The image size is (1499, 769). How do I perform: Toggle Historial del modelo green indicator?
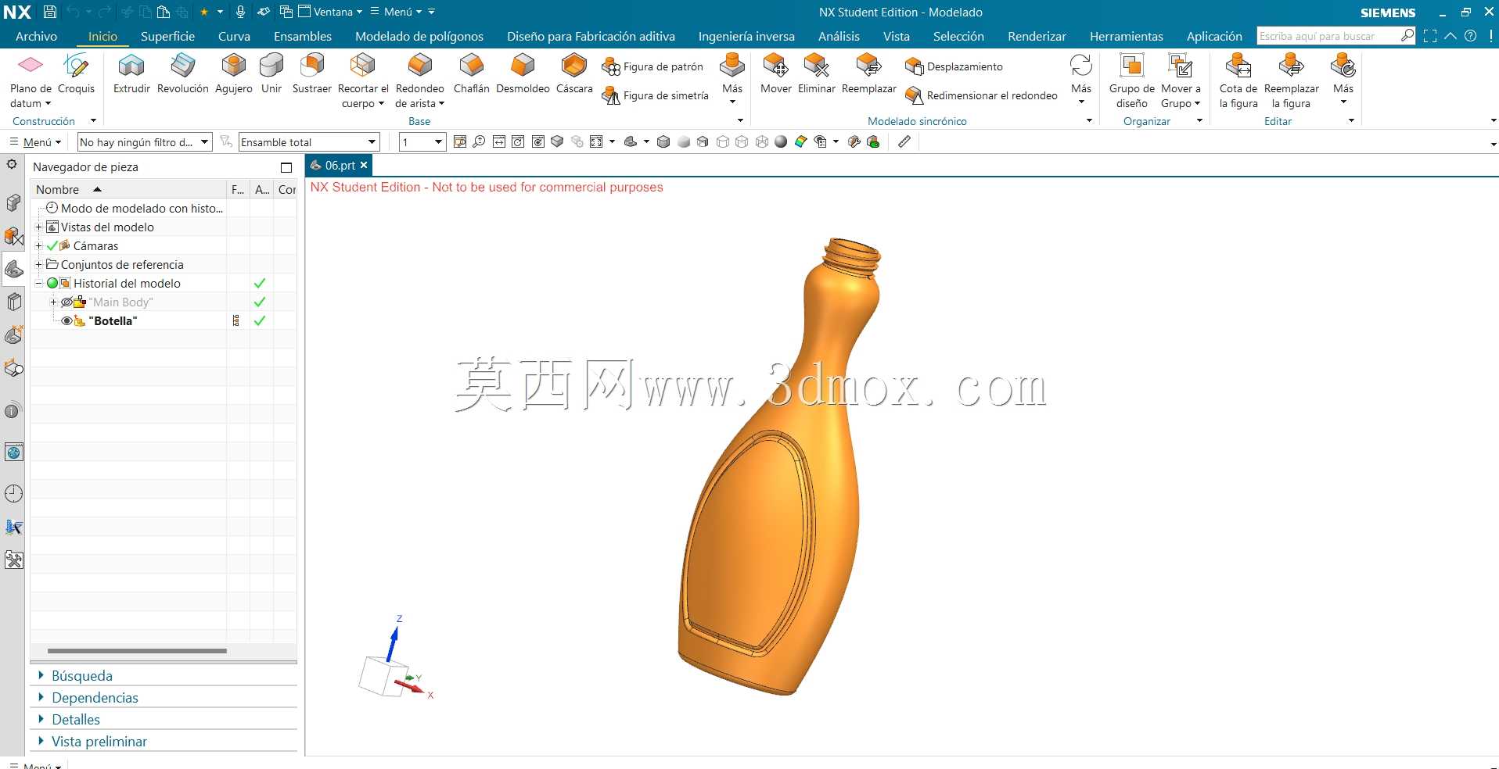[52, 283]
